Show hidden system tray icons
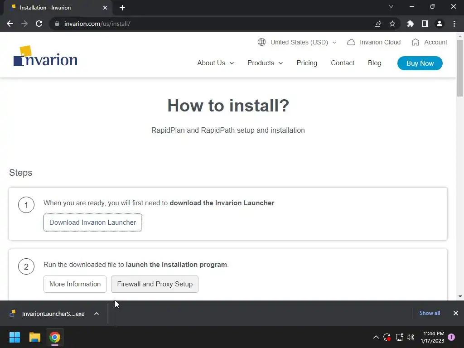The width and height of the screenshot is (464, 348). point(376,337)
